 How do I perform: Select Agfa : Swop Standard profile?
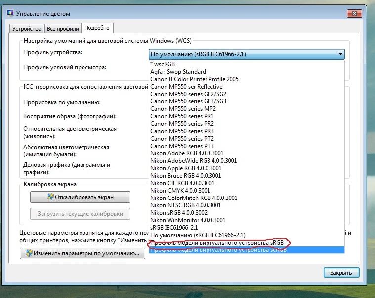click(247, 72)
